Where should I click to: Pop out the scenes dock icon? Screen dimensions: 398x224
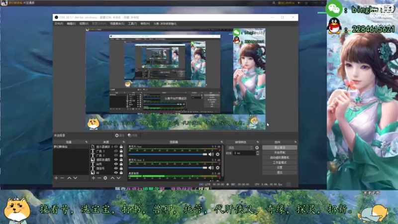click(x=87, y=142)
